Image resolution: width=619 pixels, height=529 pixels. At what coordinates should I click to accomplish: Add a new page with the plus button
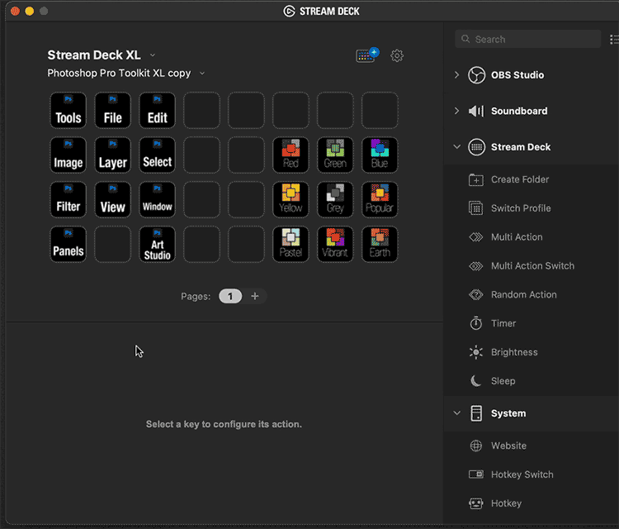click(x=255, y=296)
